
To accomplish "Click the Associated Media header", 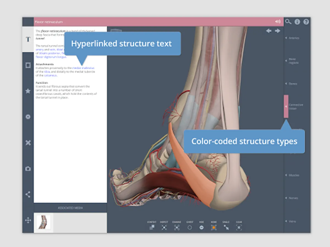I will coord(70,208).
